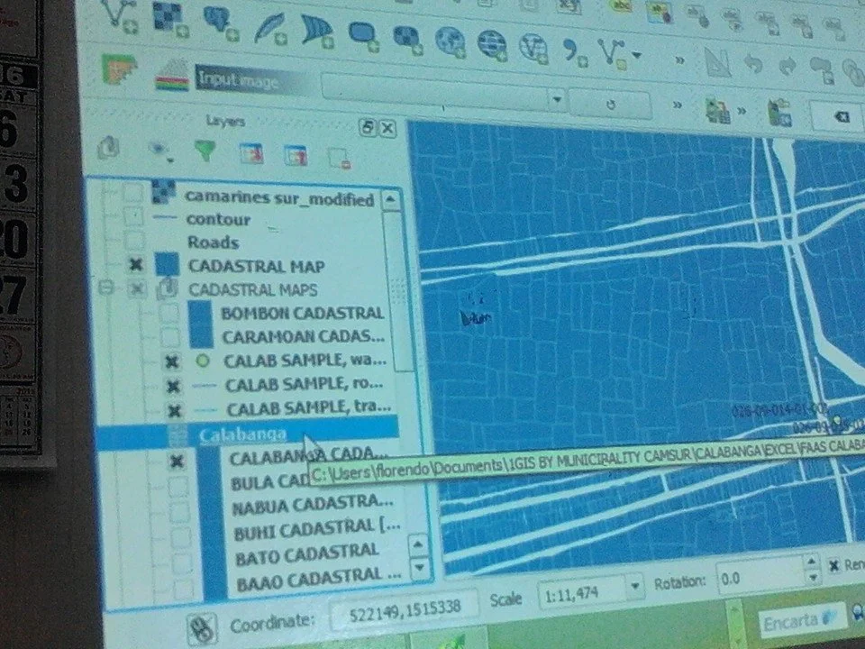
Task: Open the Input image combo box dropdown arrow
Action: pyautogui.click(x=557, y=100)
